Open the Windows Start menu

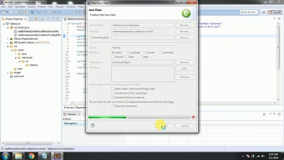(5, 156)
